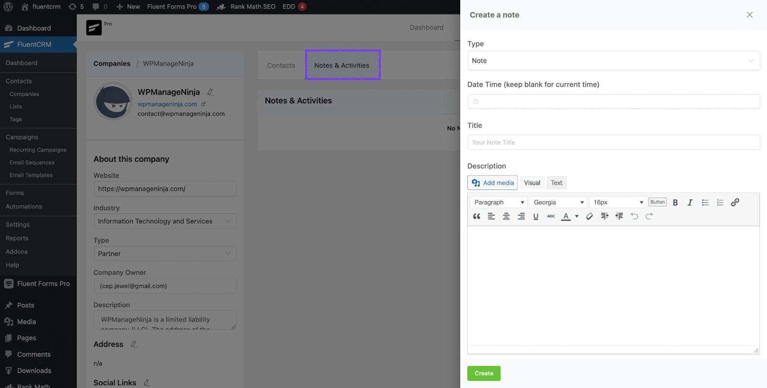
Task: Toggle italic formatting in note editor
Action: pos(690,202)
